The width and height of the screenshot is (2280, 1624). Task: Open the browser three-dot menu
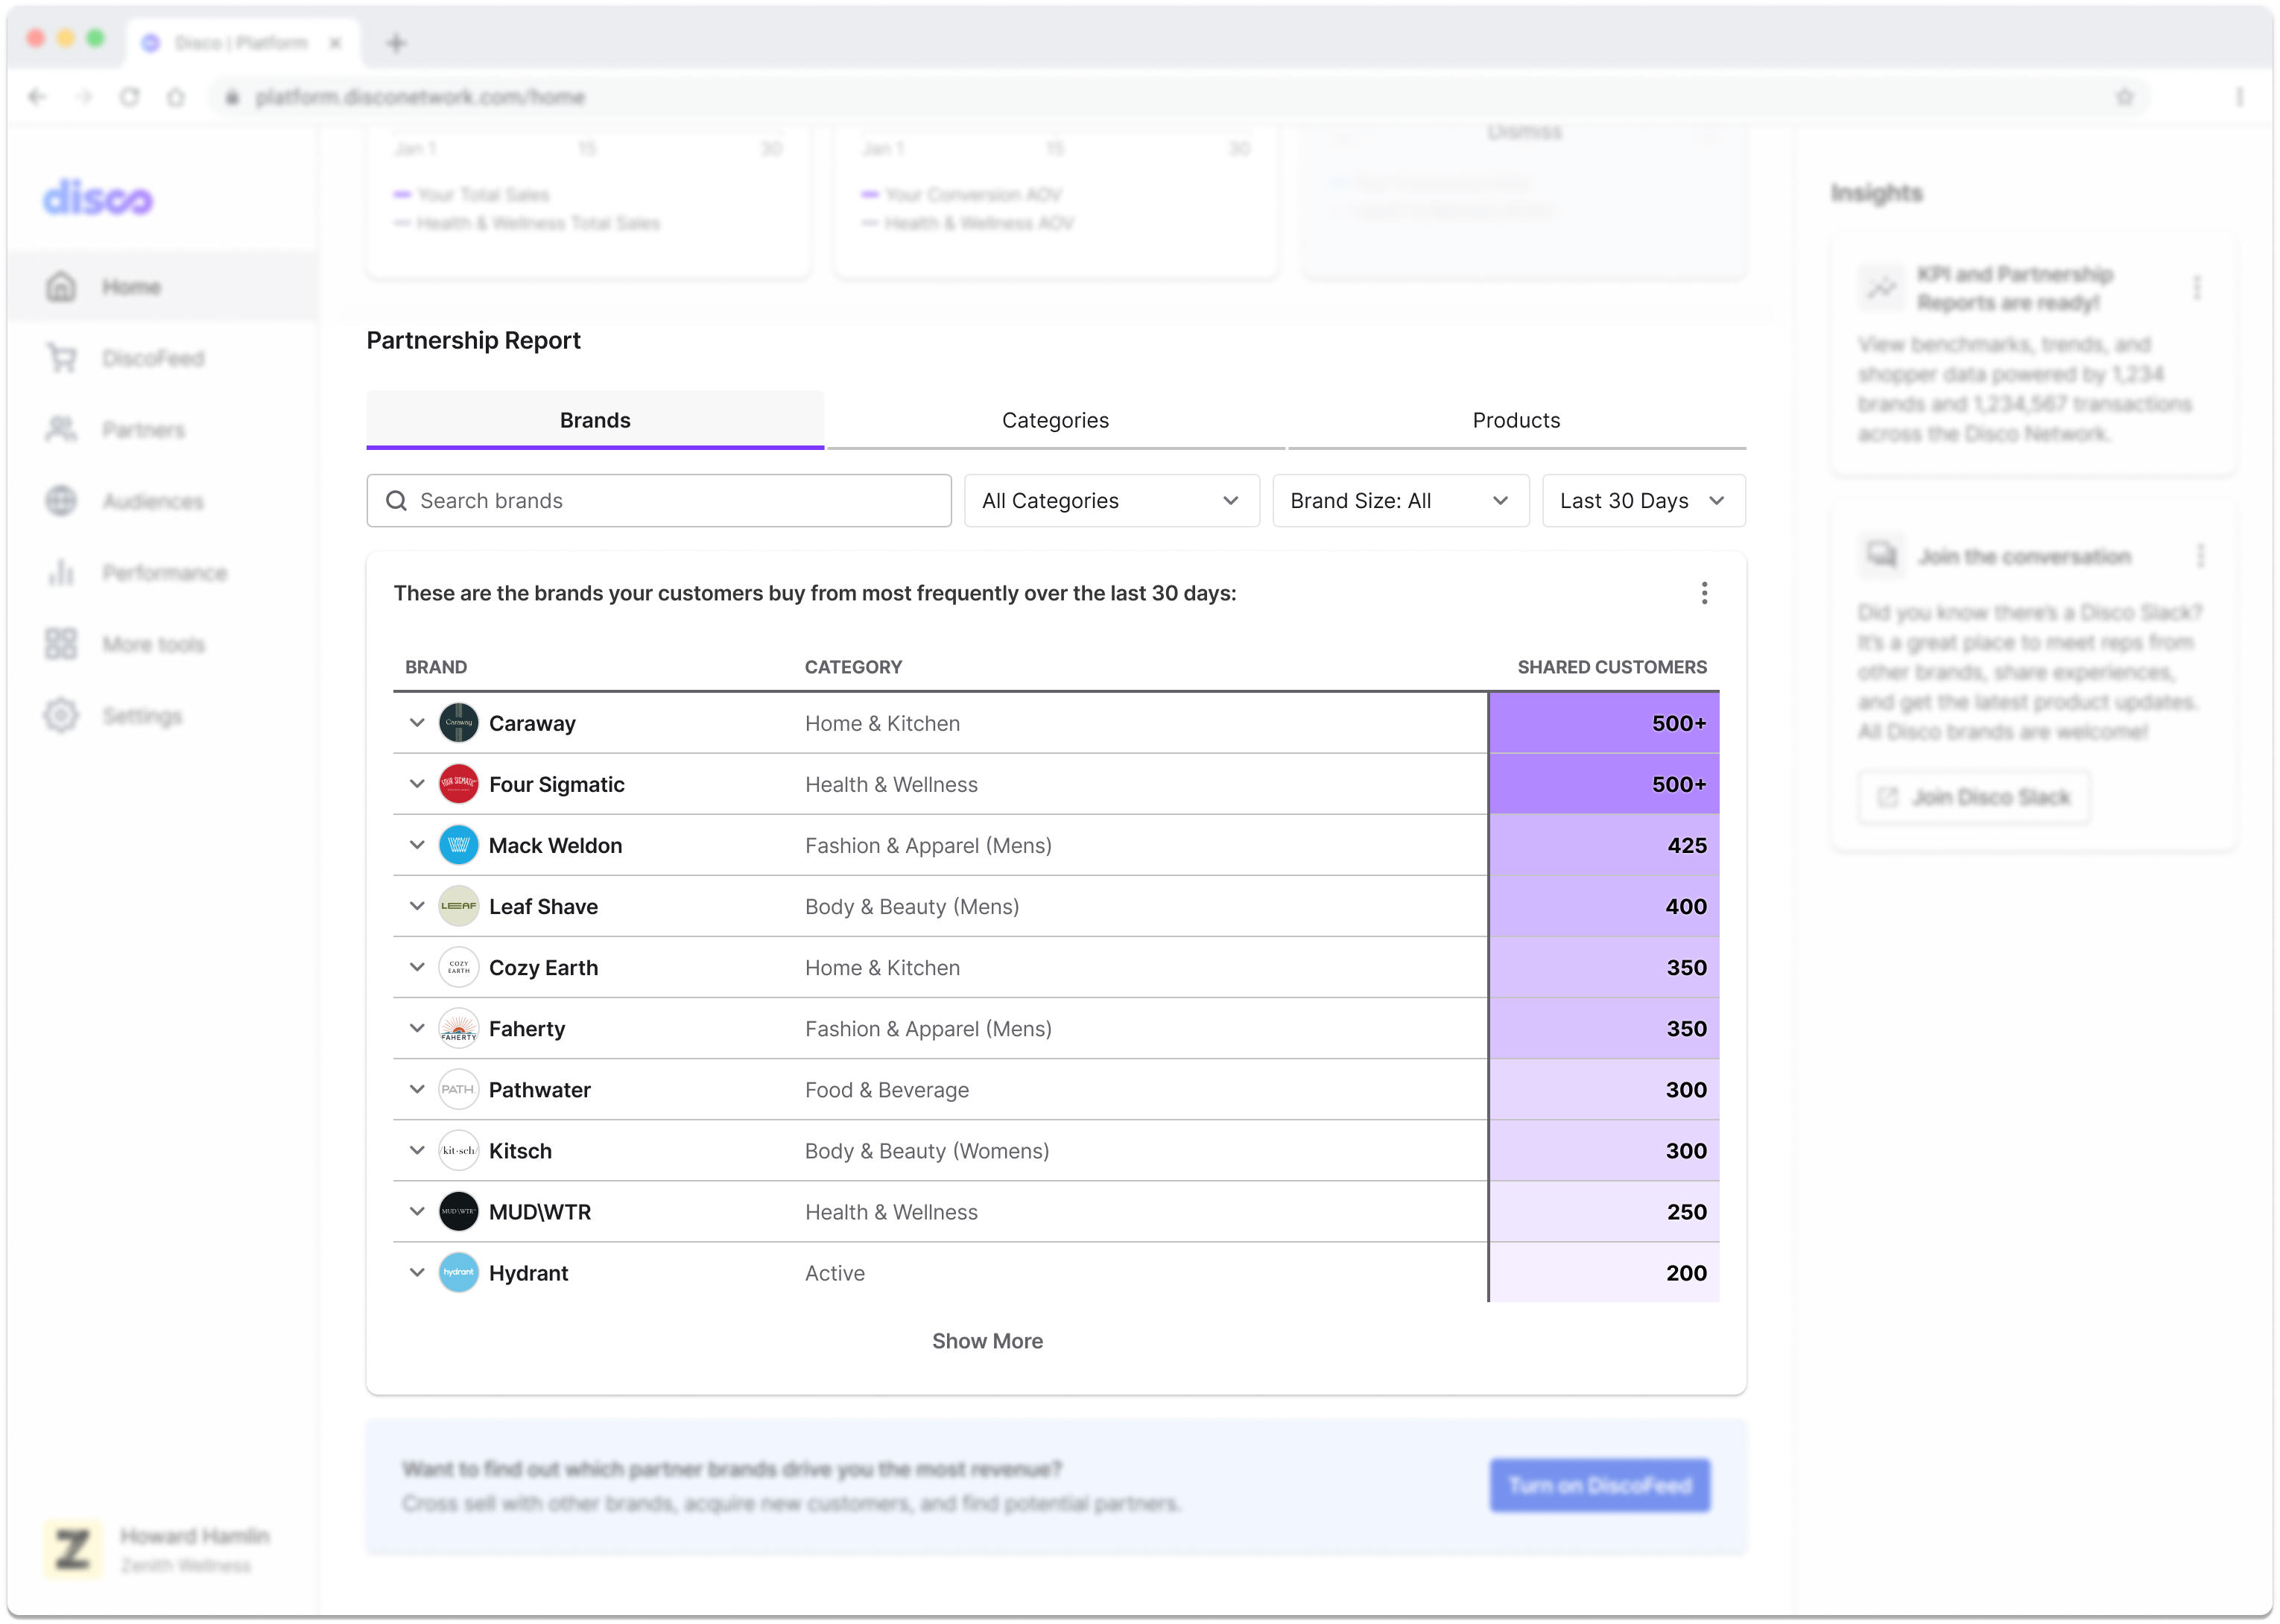point(2240,97)
